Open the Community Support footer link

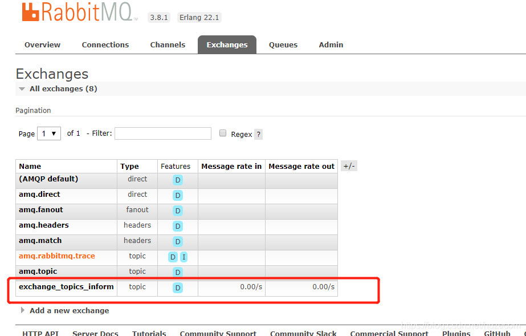[218, 333]
